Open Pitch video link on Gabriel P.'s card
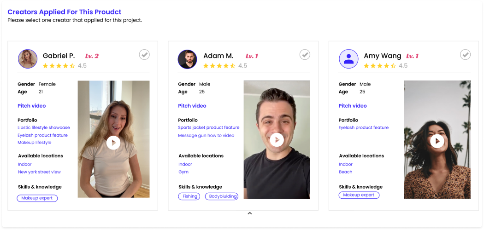 click(x=31, y=106)
